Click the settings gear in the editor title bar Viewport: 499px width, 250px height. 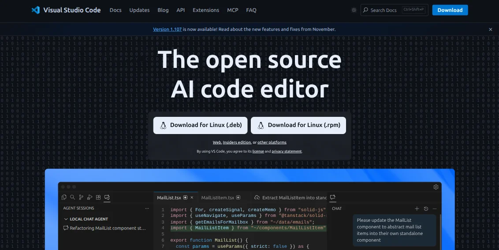pyautogui.click(x=436, y=187)
